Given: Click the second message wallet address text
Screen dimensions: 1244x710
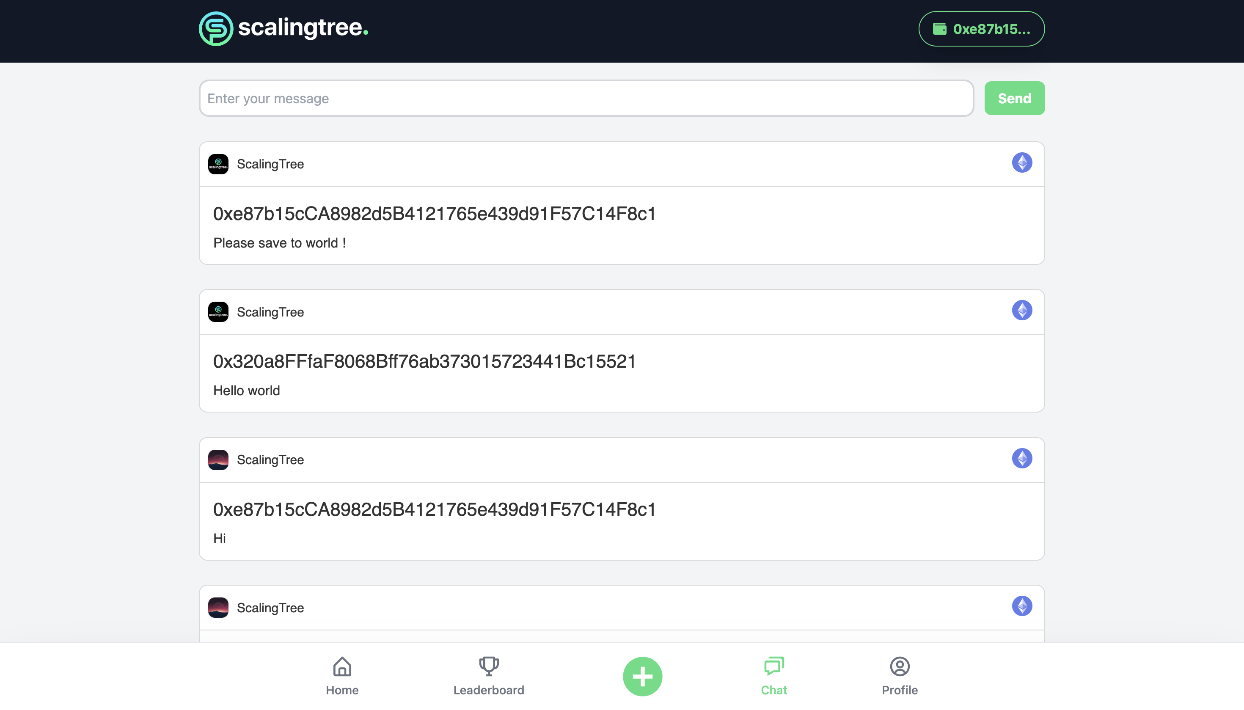Looking at the screenshot, I should pos(425,361).
